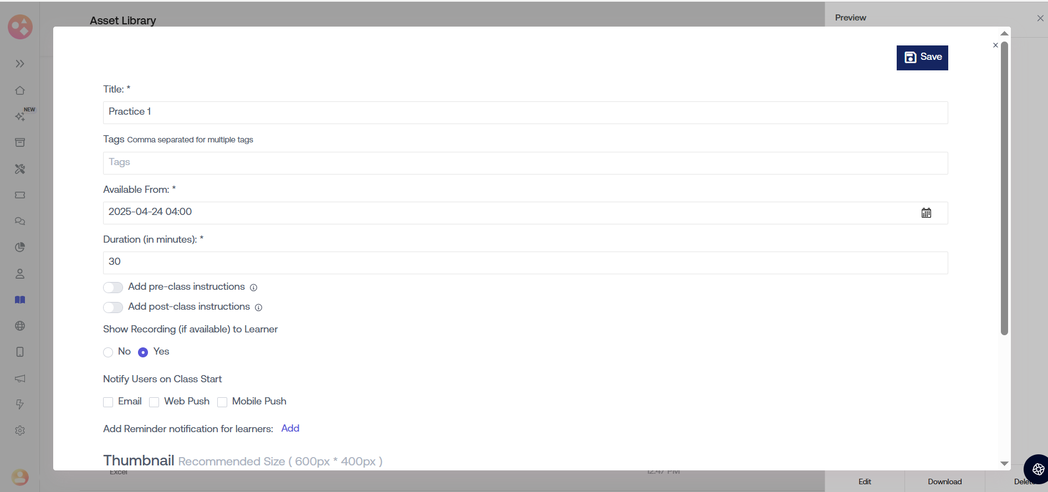The width and height of the screenshot is (1048, 492).
Task: Click the Save button
Action: (922, 58)
